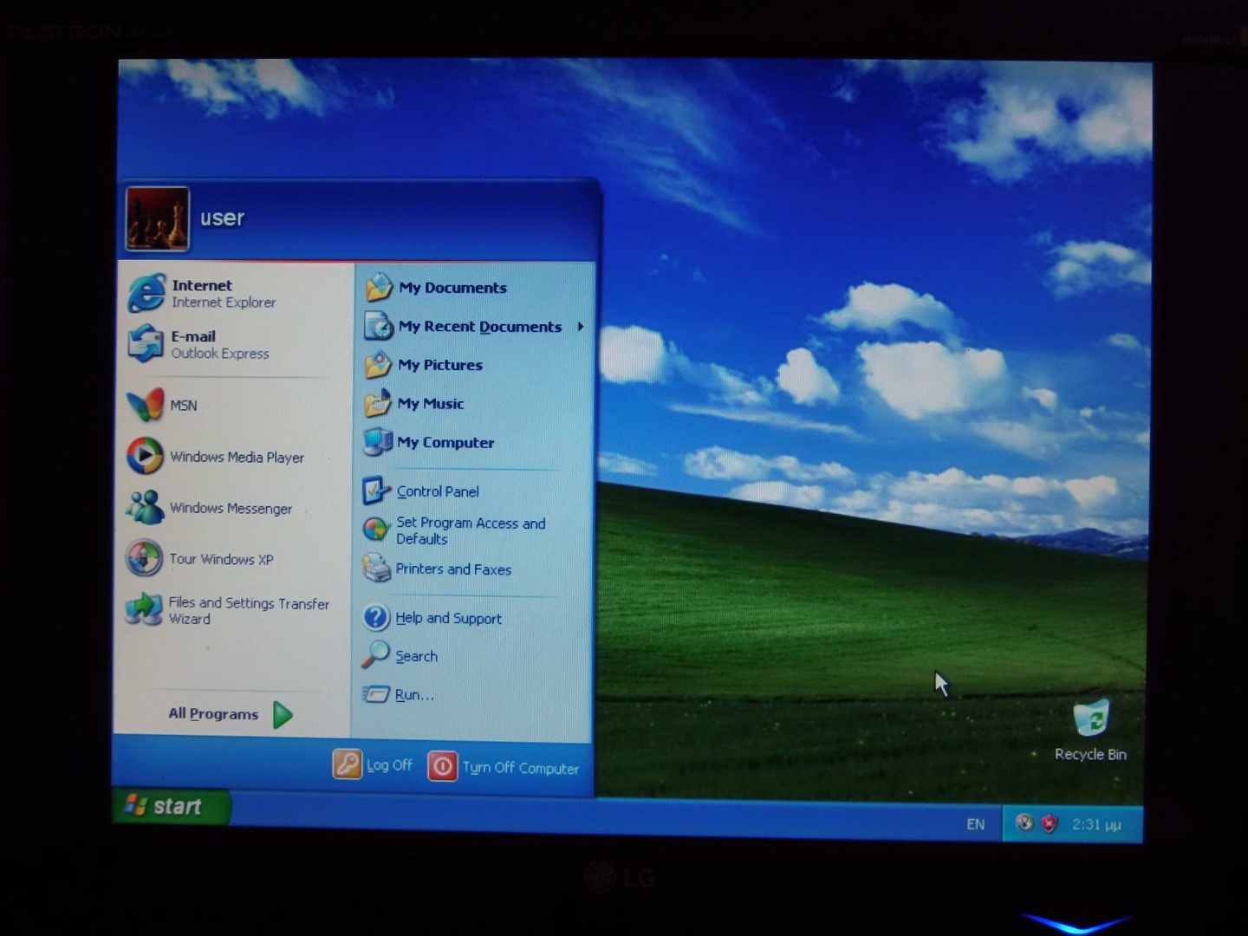Open My Pictures folder icon
1248x936 pixels.
tap(378, 365)
